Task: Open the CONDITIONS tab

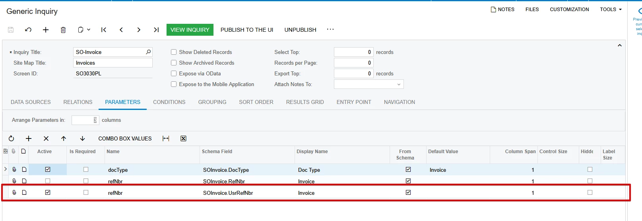Action: click(x=169, y=102)
